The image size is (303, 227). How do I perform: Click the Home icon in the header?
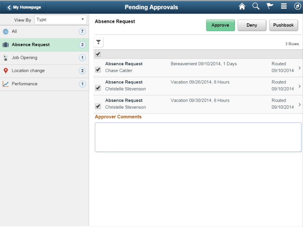click(x=242, y=6)
